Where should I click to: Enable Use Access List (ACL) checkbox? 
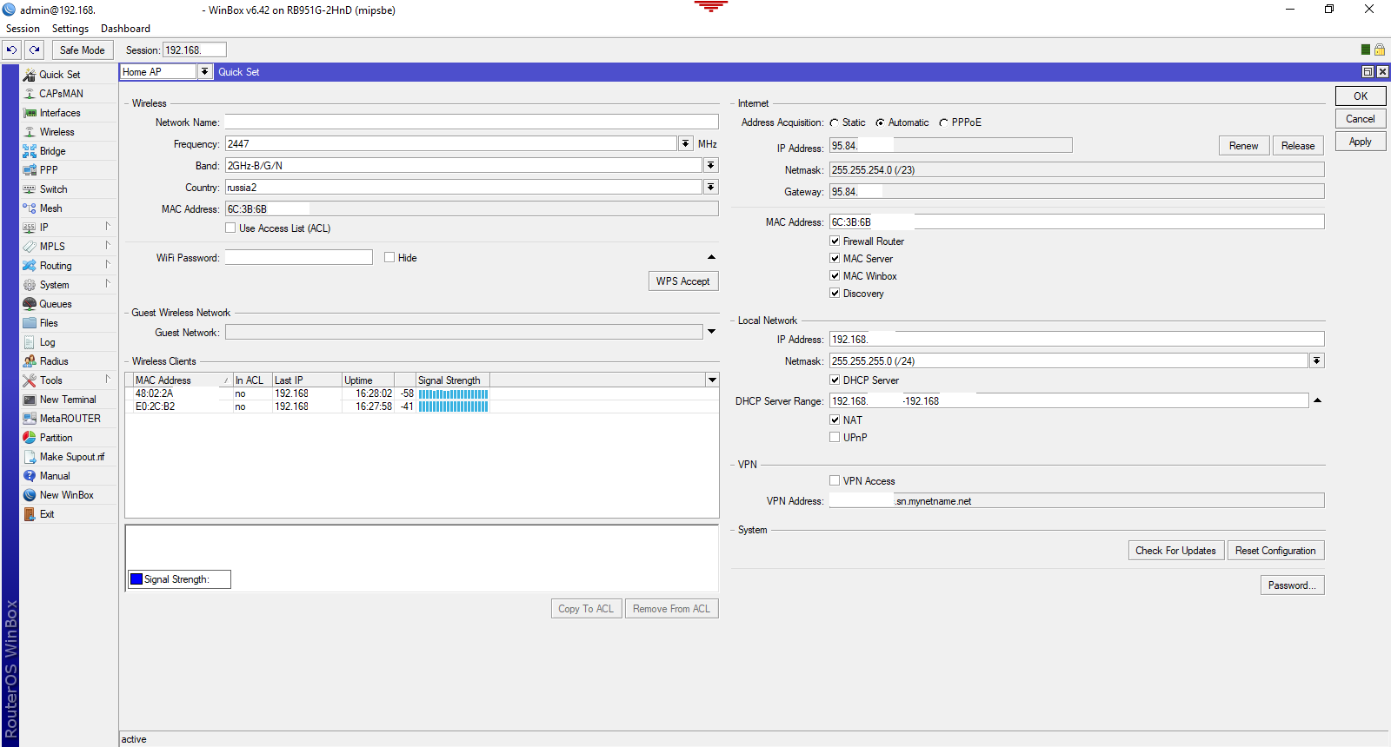(x=230, y=228)
